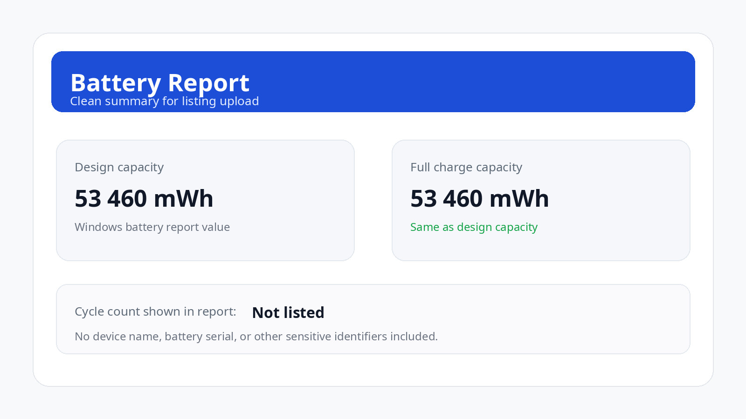Image resolution: width=746 pixels, height=419 pixels.
Task: Click green 'Same as design capacity' text
Action: [474, 227]
